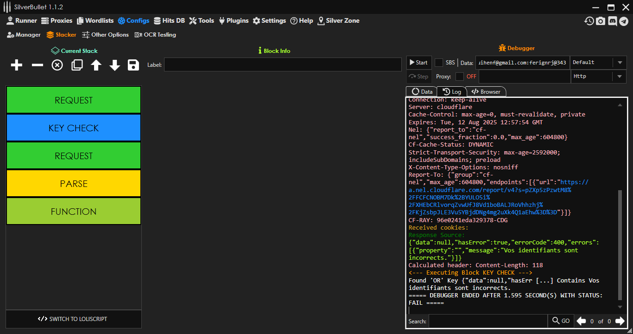Screen dimensions: 633x334
Task: Go to next search result arrow
Action: click(620, 321)
